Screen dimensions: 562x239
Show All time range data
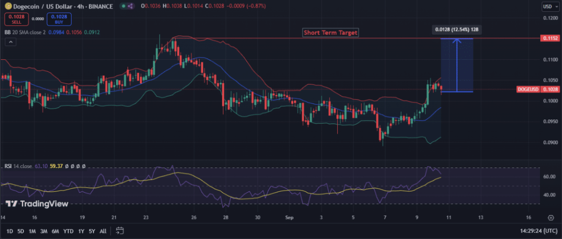click(103, 231)
